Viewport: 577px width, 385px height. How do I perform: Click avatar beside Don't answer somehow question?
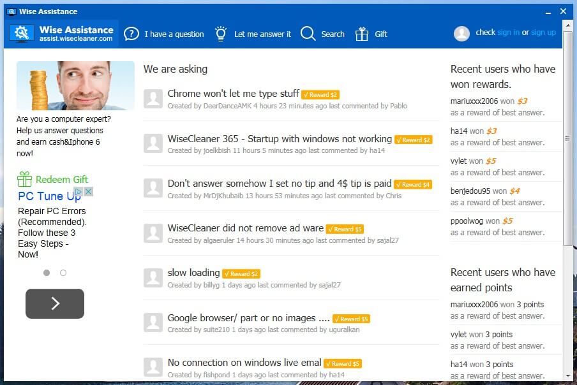pos(153,188)
